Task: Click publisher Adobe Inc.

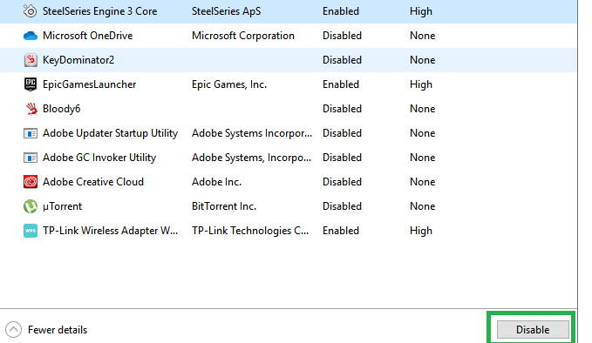Action: [x=216, y=182]
